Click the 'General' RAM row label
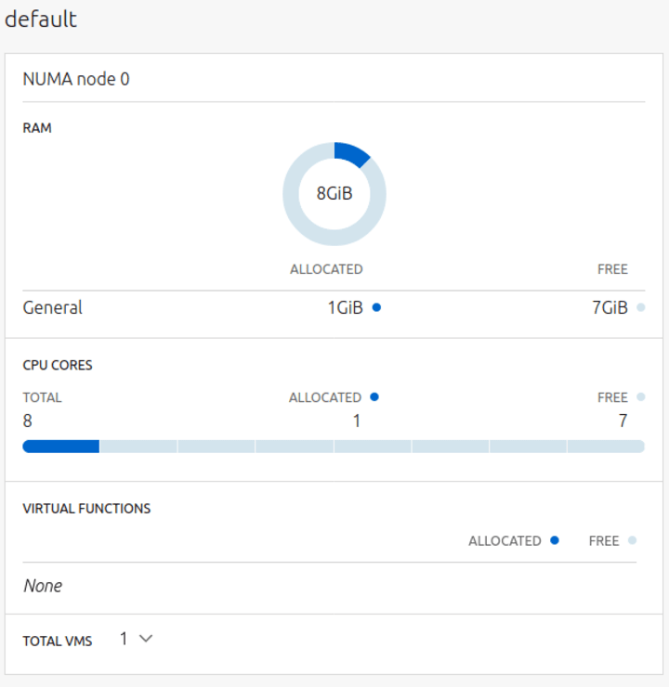 click(x=53, y=307)
